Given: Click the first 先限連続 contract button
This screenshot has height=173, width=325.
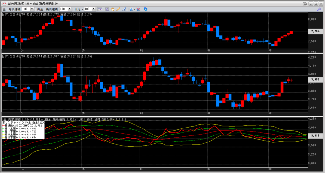Looking at the screenshot, I should (x=14, y=9).
